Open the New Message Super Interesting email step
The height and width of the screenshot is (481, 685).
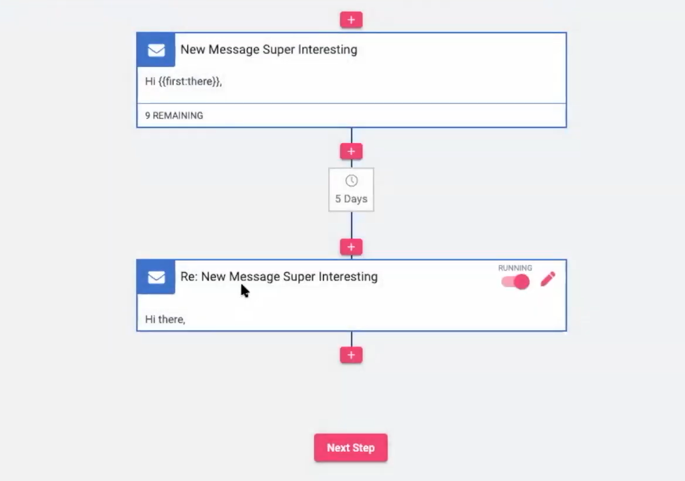click(x=269, y=50)
